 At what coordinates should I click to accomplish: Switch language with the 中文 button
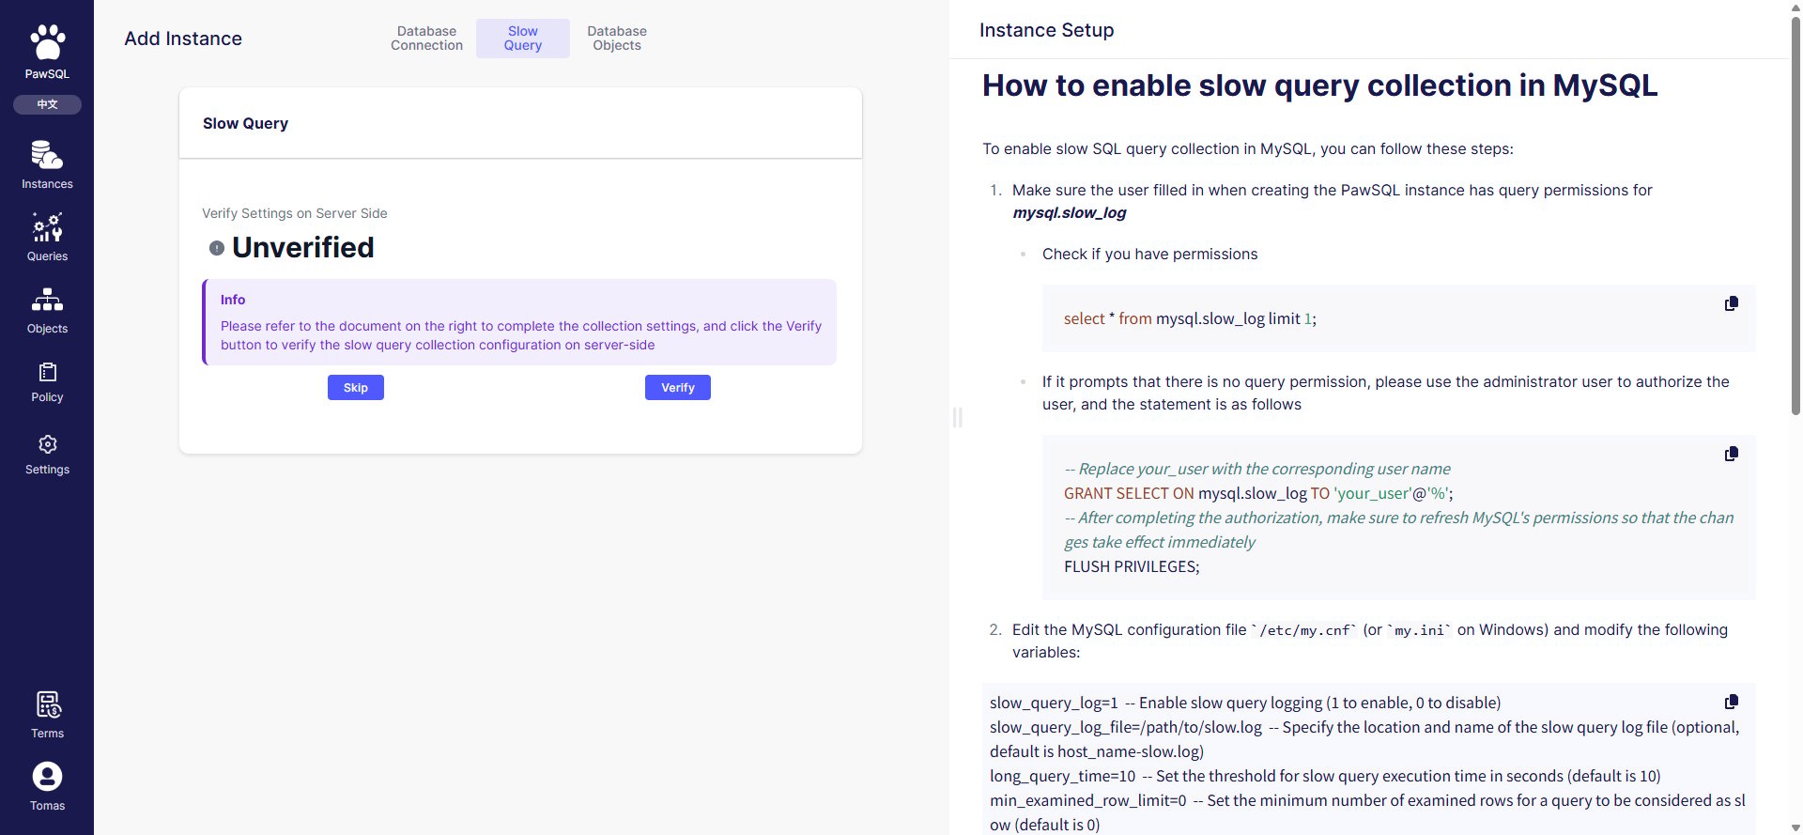coord(47,104)
